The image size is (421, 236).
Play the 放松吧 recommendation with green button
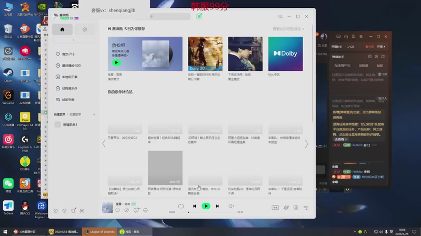(116, 62)
